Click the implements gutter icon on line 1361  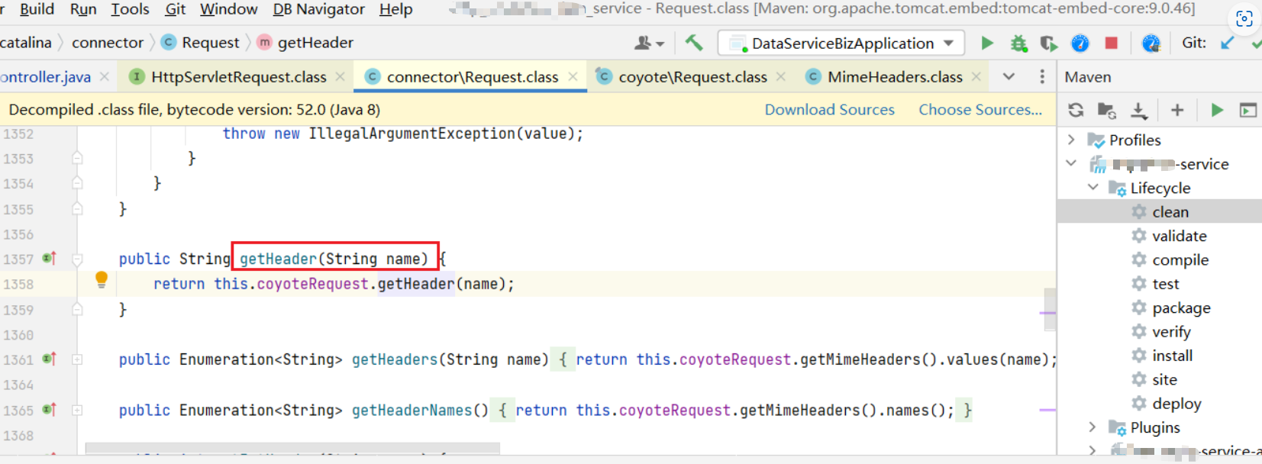pyautogui.click(x=50, y=359)
